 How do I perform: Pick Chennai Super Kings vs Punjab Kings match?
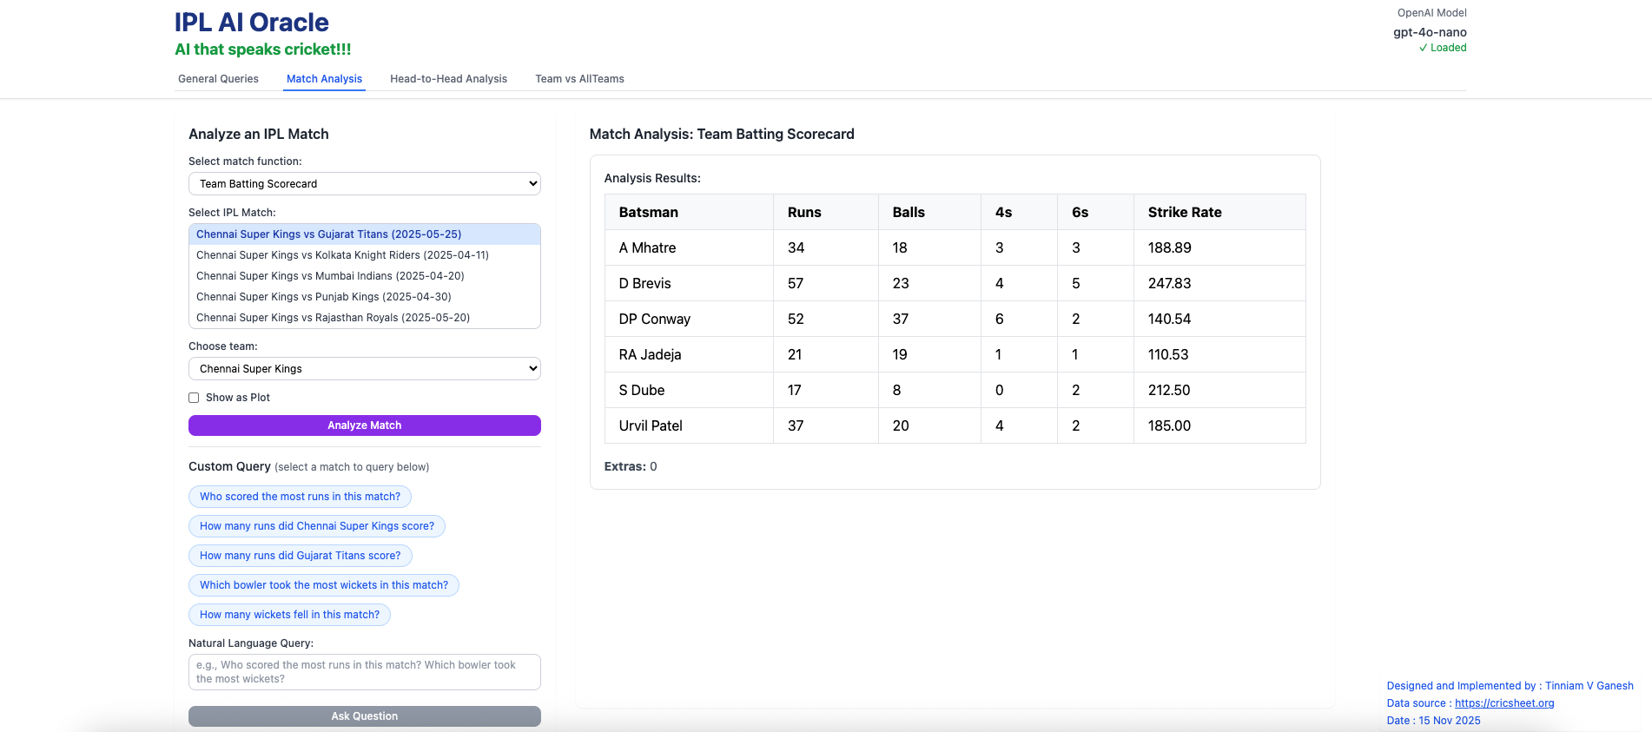pos(323,297)
